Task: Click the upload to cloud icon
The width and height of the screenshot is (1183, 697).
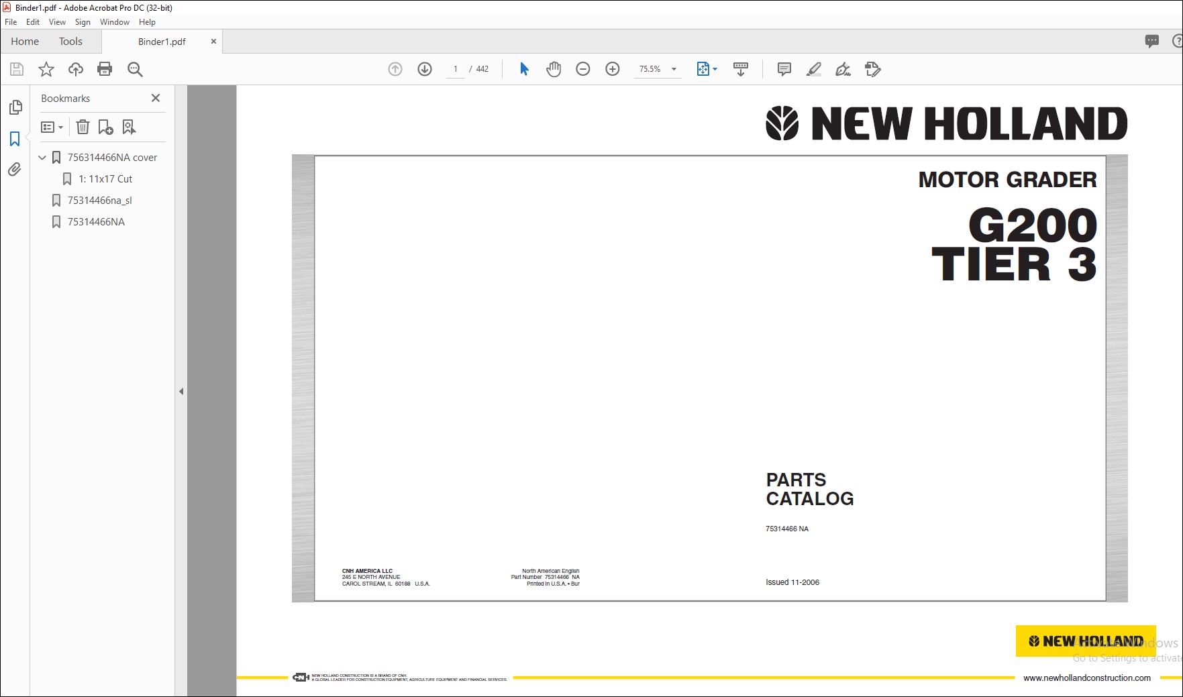Action: coord(76,69)
